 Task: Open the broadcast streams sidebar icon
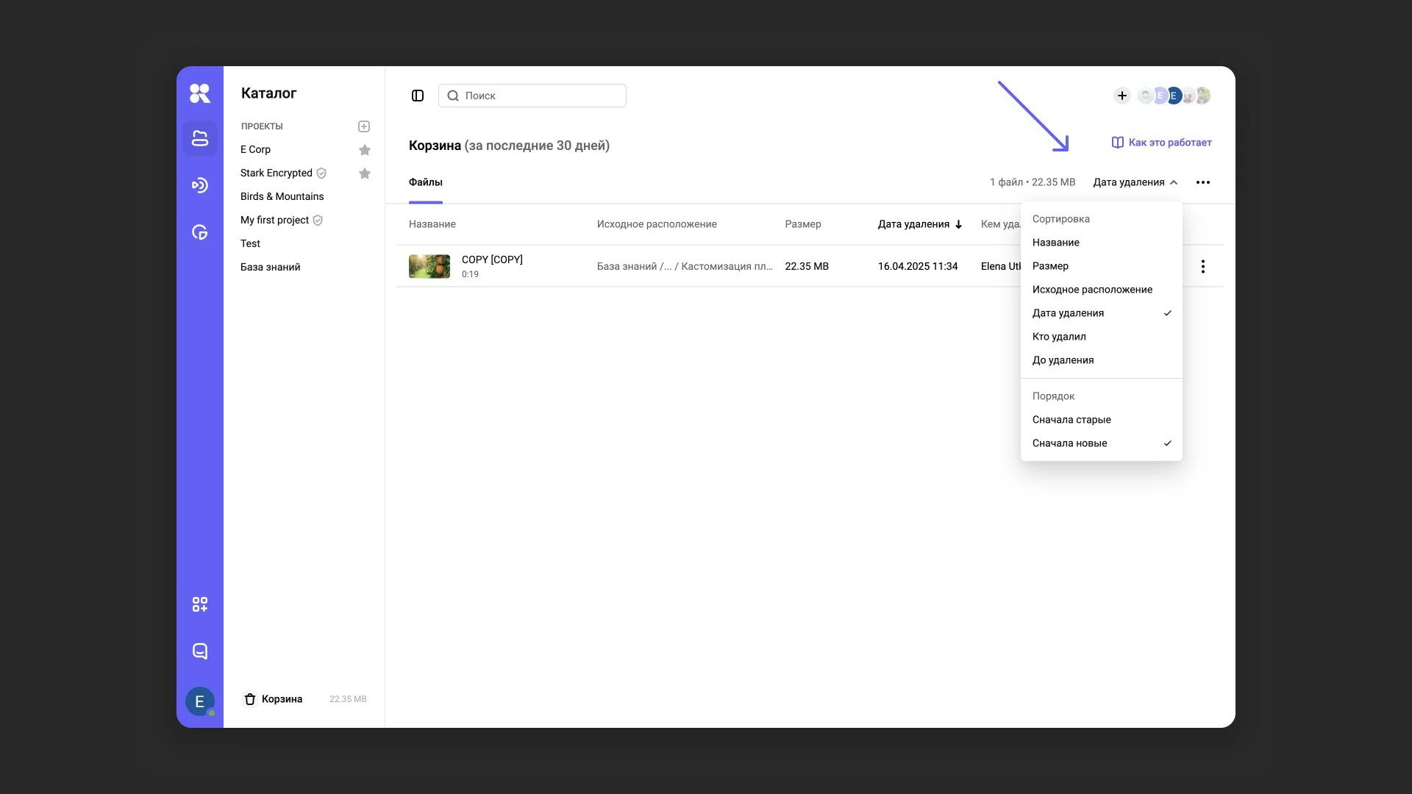[x=200, y=185]
